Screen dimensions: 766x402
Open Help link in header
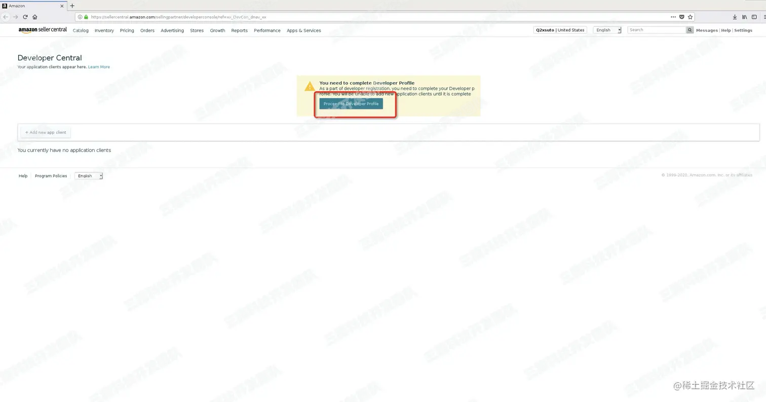click(726, 30)
